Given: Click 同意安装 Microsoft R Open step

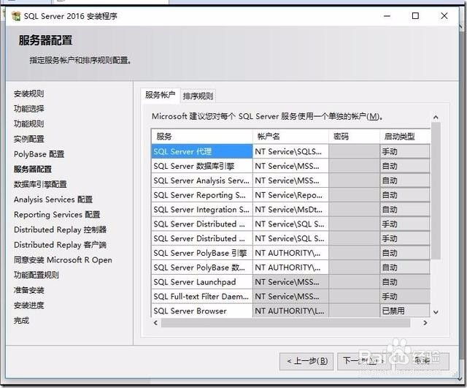Looking at the screenshot, I should click(x=63, y=260).
